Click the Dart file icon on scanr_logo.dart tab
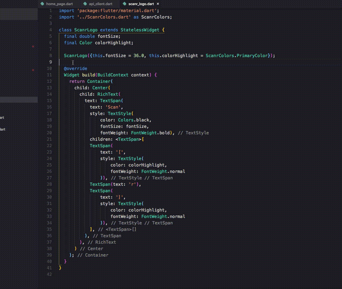 (124, 4)
